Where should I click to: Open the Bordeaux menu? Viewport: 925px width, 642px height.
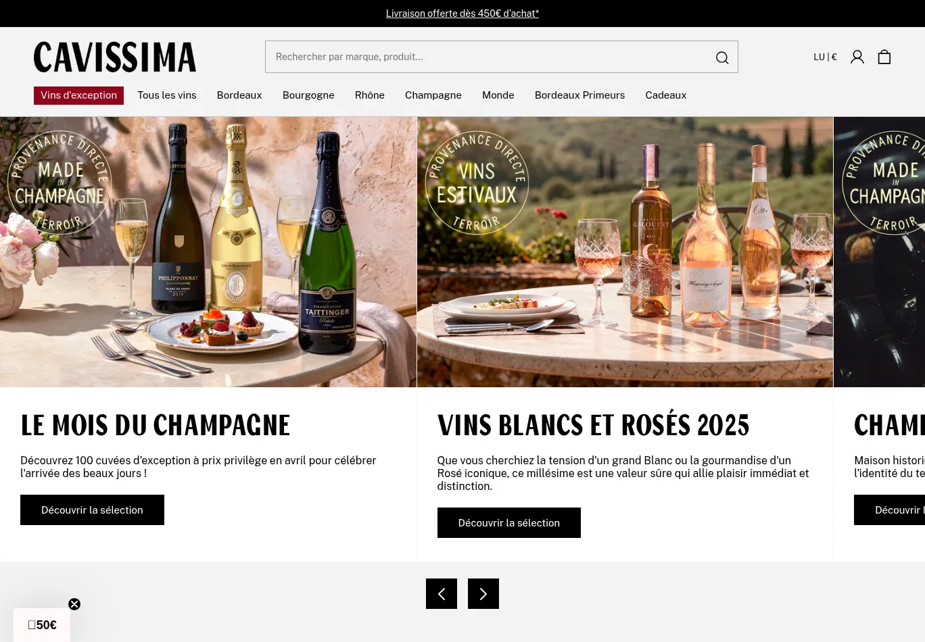pyautogui.click(x=239, y=95)
